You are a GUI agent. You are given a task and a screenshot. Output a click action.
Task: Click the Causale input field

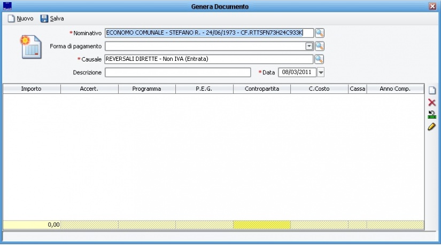coord(208,59)
